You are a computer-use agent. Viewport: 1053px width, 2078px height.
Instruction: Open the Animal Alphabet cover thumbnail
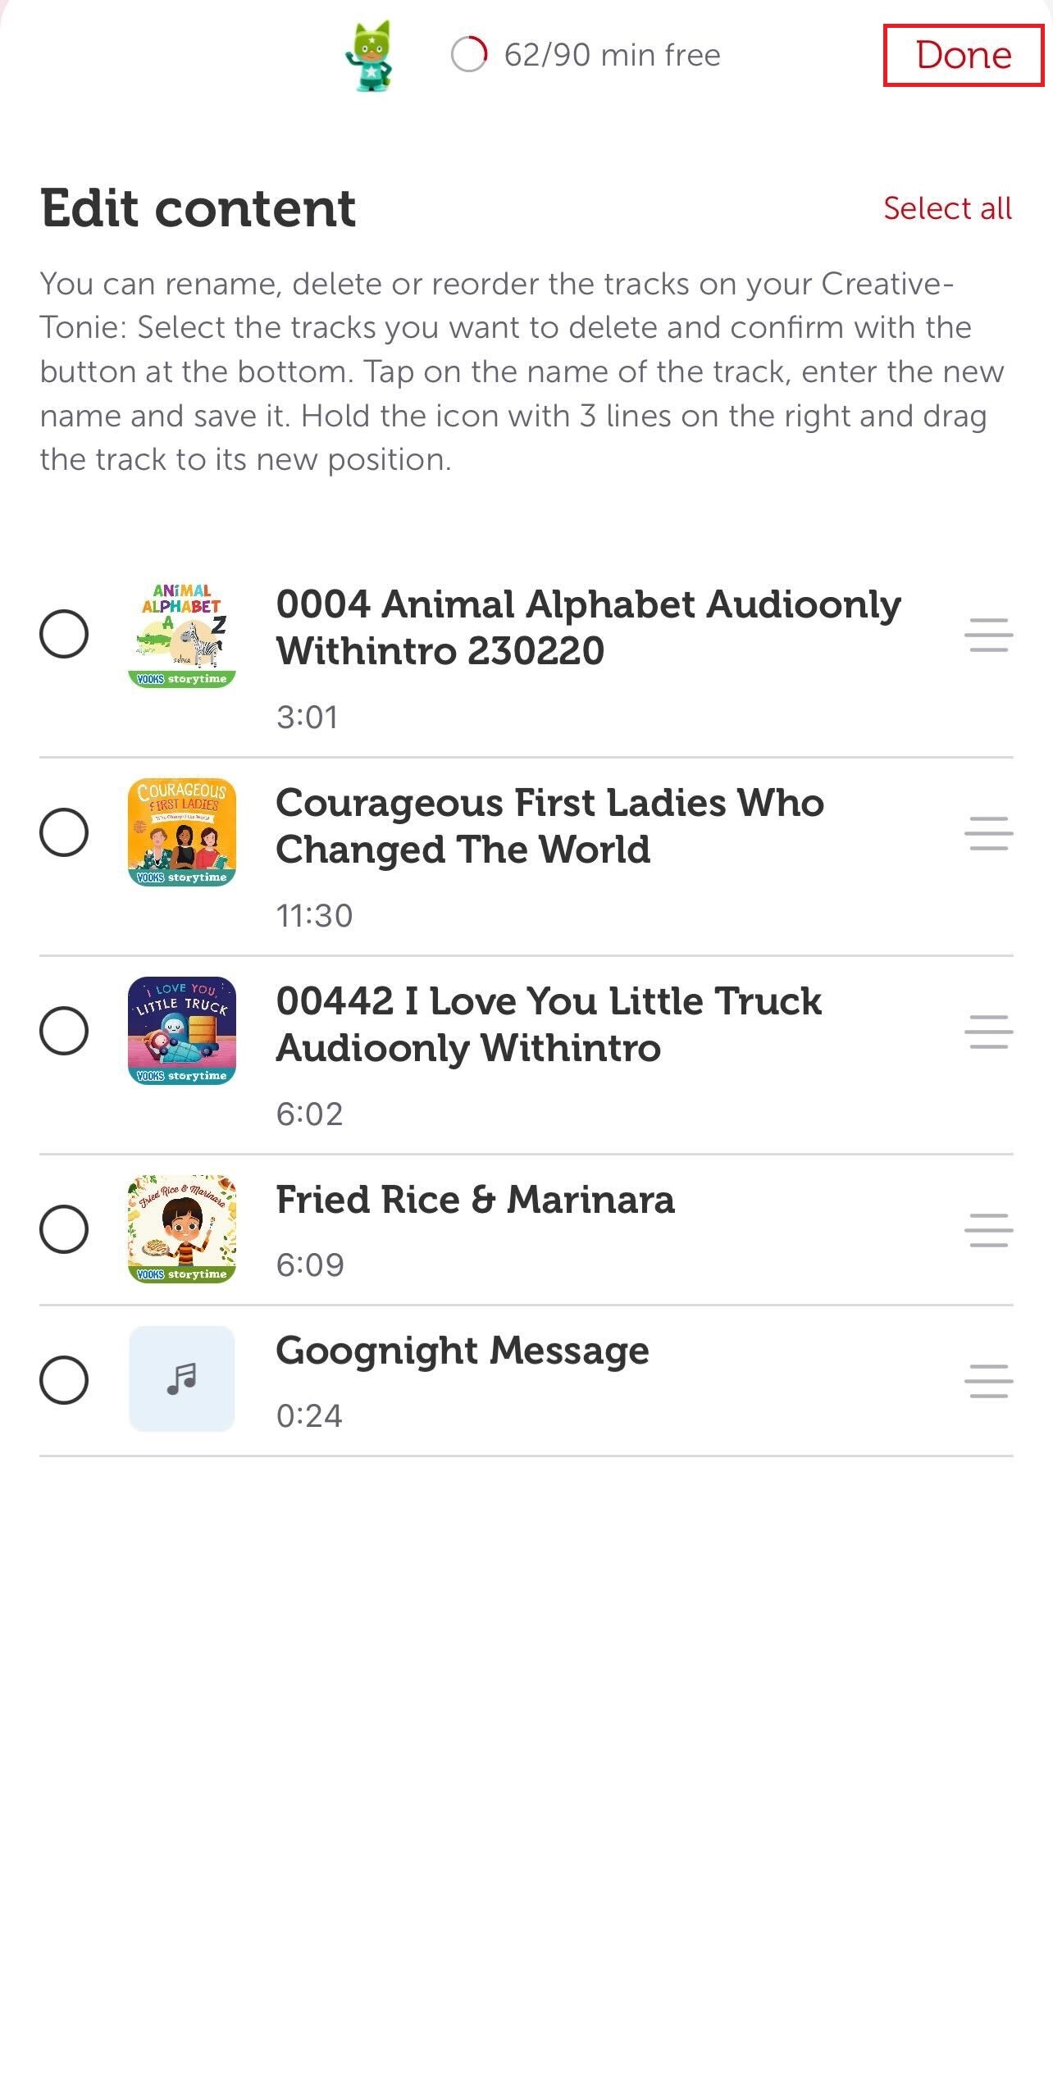coord(182,635)
